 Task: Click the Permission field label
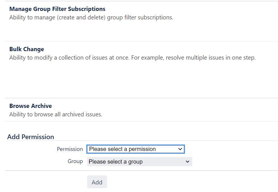(x=70, y=149)
